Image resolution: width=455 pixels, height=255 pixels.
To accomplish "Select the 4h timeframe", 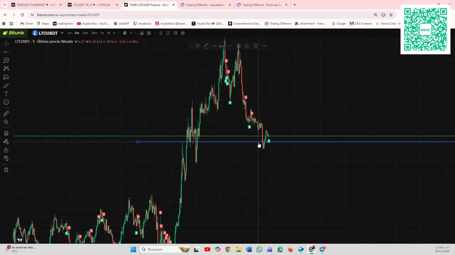I will pyautogui.click(x=109, y=33).
